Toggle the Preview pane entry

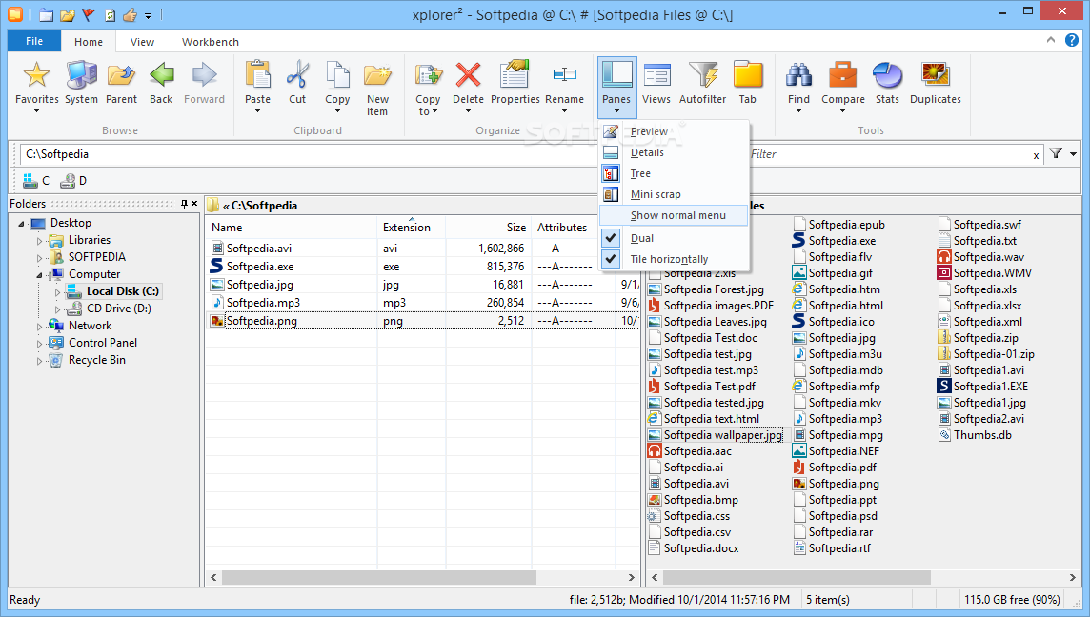point(674,131)
